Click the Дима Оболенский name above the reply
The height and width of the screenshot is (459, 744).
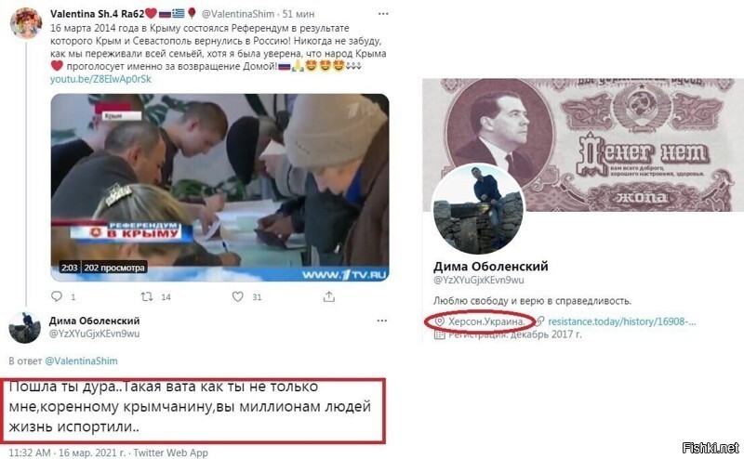click(x=95, y=321)
